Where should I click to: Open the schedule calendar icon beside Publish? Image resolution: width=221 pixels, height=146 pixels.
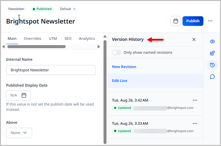pos(176,21)
